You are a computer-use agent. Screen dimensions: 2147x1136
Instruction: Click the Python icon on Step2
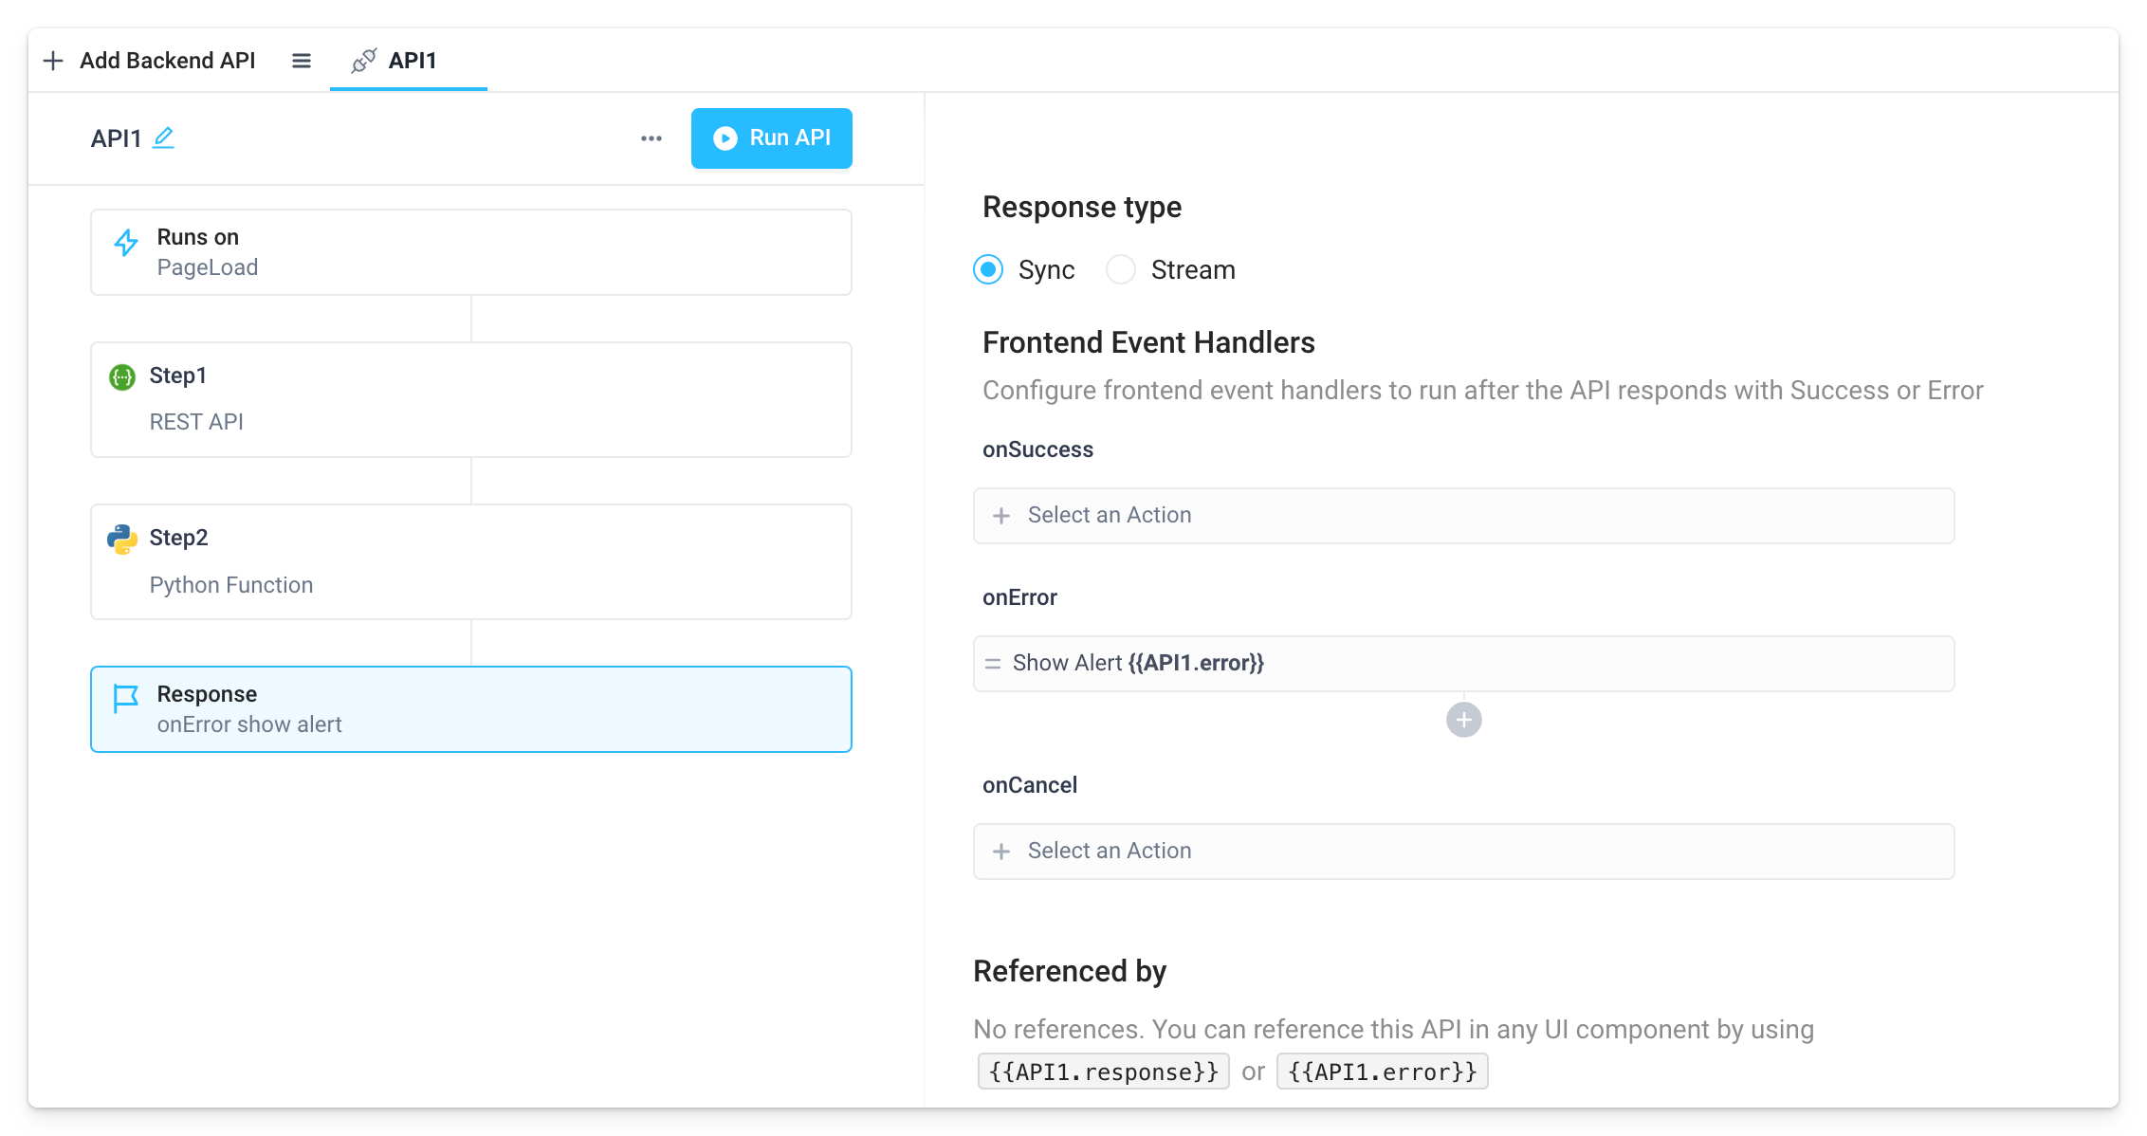pos(122,538)
